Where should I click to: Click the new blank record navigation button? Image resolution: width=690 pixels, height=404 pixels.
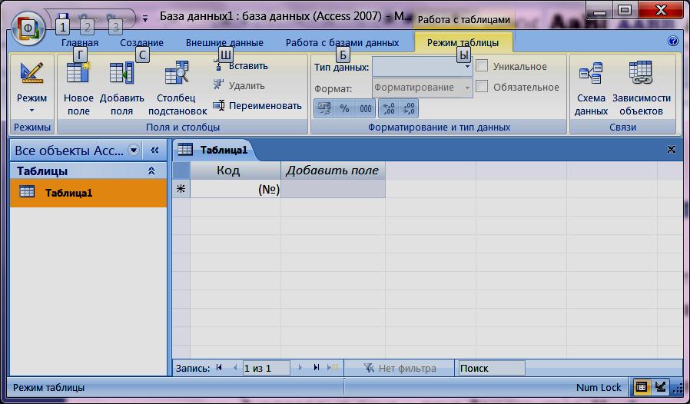(x=333, y=367)
